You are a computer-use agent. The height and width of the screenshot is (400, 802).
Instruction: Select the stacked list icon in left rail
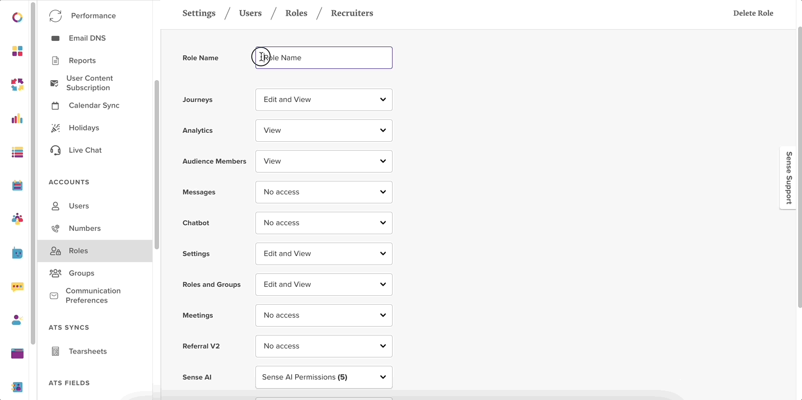point(17,152)
